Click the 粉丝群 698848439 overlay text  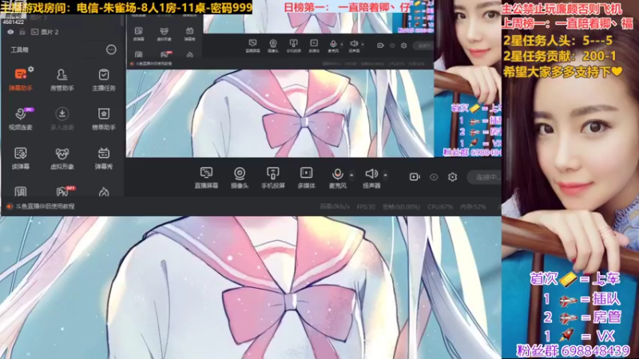pyautogui.click(x=574, y=351)
